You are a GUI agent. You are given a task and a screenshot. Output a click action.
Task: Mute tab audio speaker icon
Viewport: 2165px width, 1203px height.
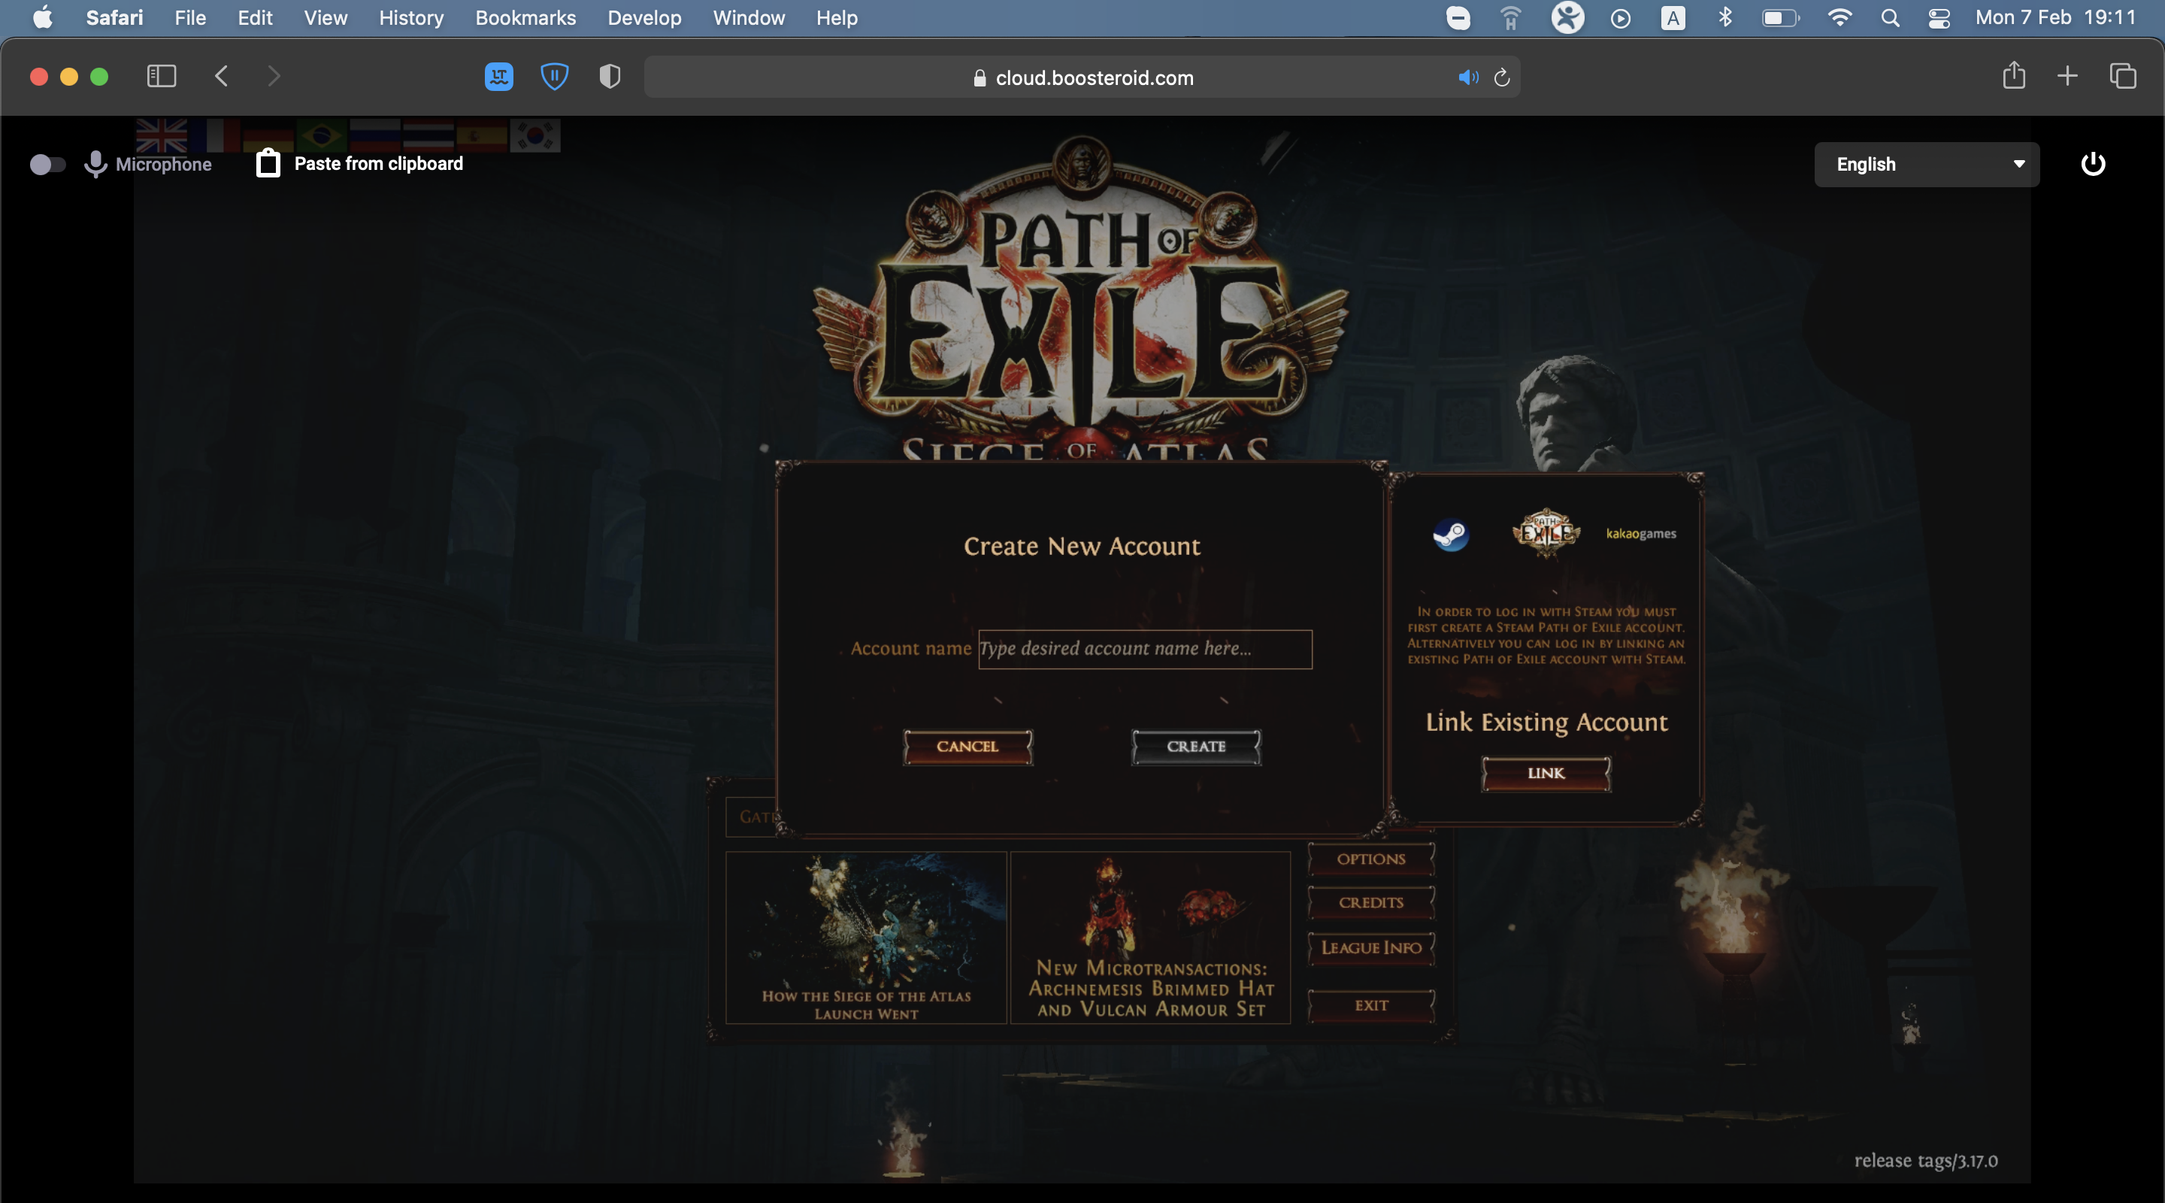click(1468, 77)
